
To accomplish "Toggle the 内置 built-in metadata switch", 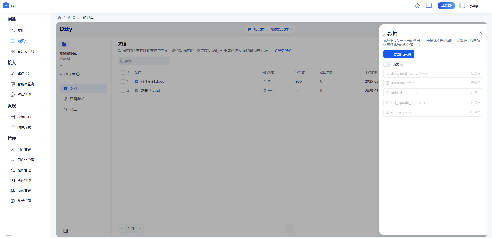I will pyautogui.click(x=387, y=65).
